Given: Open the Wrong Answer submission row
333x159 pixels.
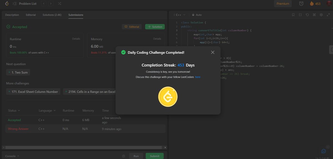Looking at the screenshot, I should pyautogui.click(x=86, y=129).
